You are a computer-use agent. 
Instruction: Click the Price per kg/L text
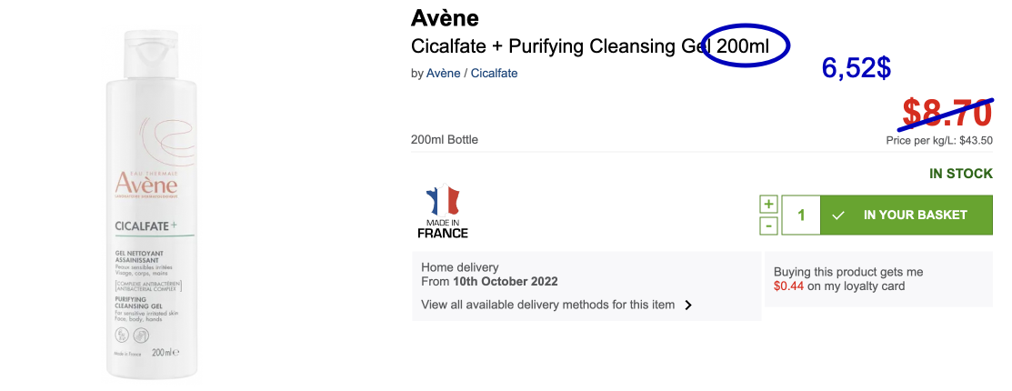[938, 141]
